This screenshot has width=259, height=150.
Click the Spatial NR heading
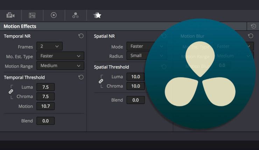(x=104, y=36)
